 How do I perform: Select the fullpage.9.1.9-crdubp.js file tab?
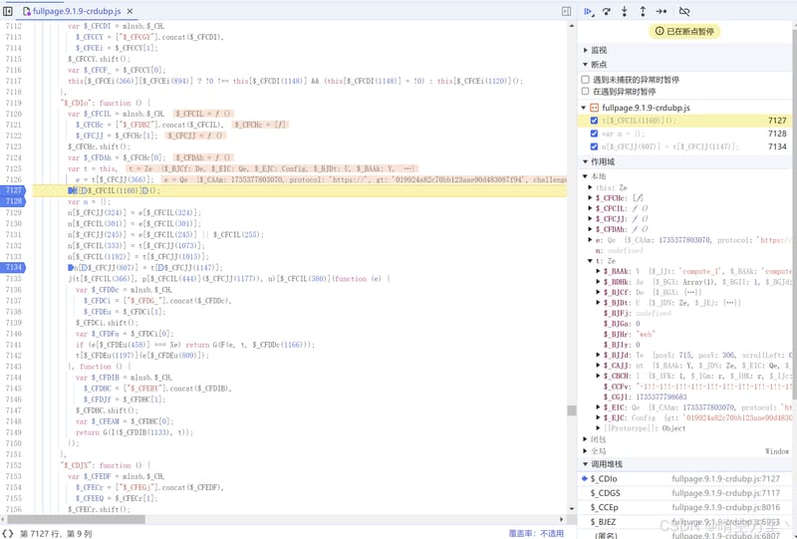tap(77, 11)
